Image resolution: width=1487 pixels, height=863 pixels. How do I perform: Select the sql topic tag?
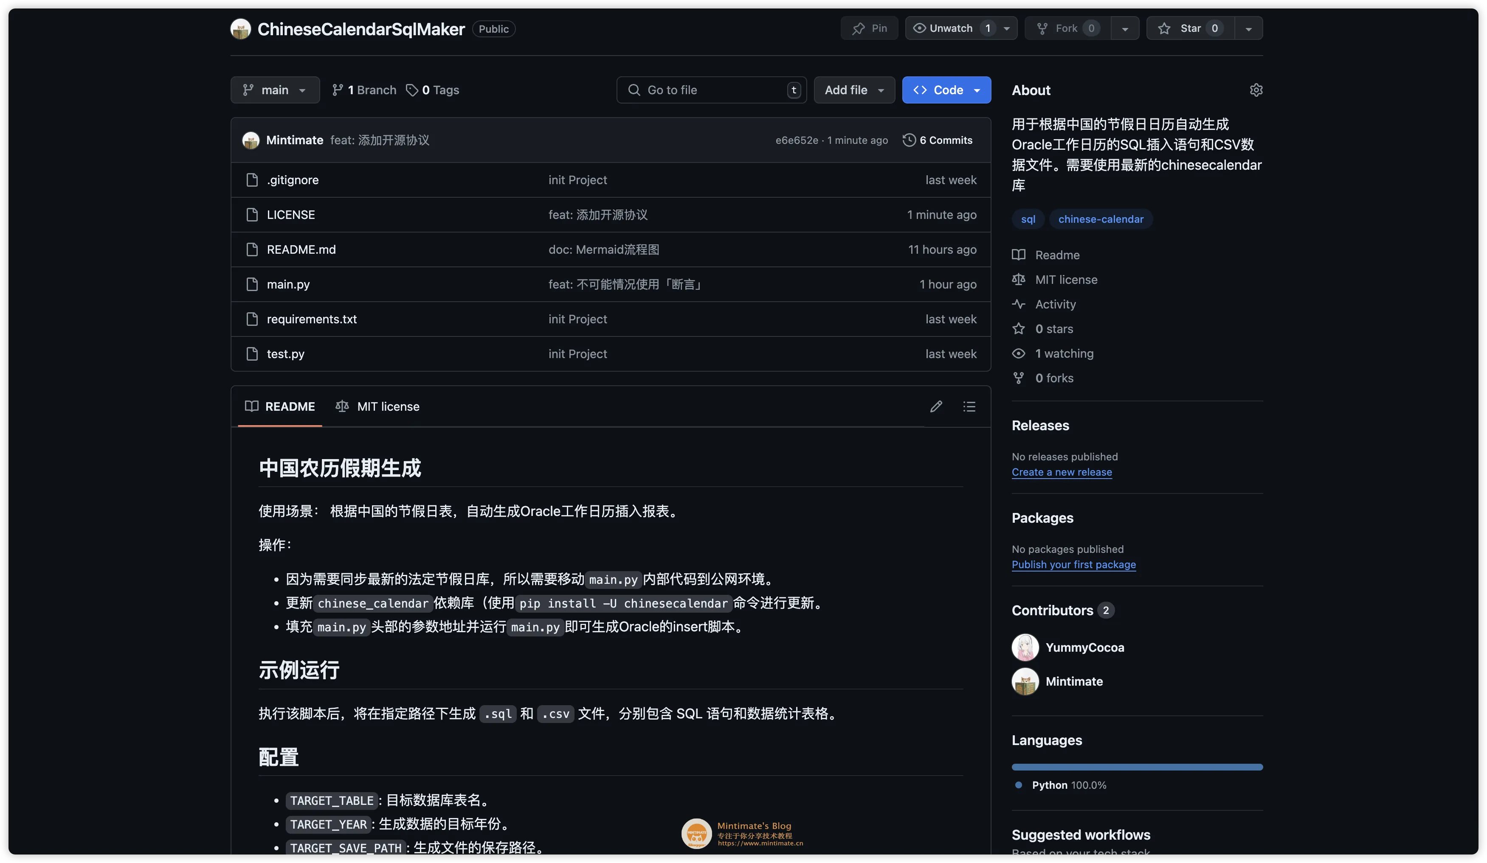(x=1028, y=219)
